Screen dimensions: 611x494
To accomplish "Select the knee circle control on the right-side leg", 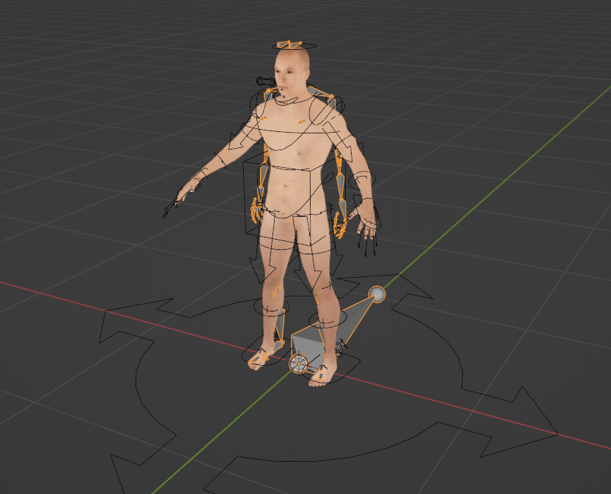I will pyautogui.click(x=328, y=320).
